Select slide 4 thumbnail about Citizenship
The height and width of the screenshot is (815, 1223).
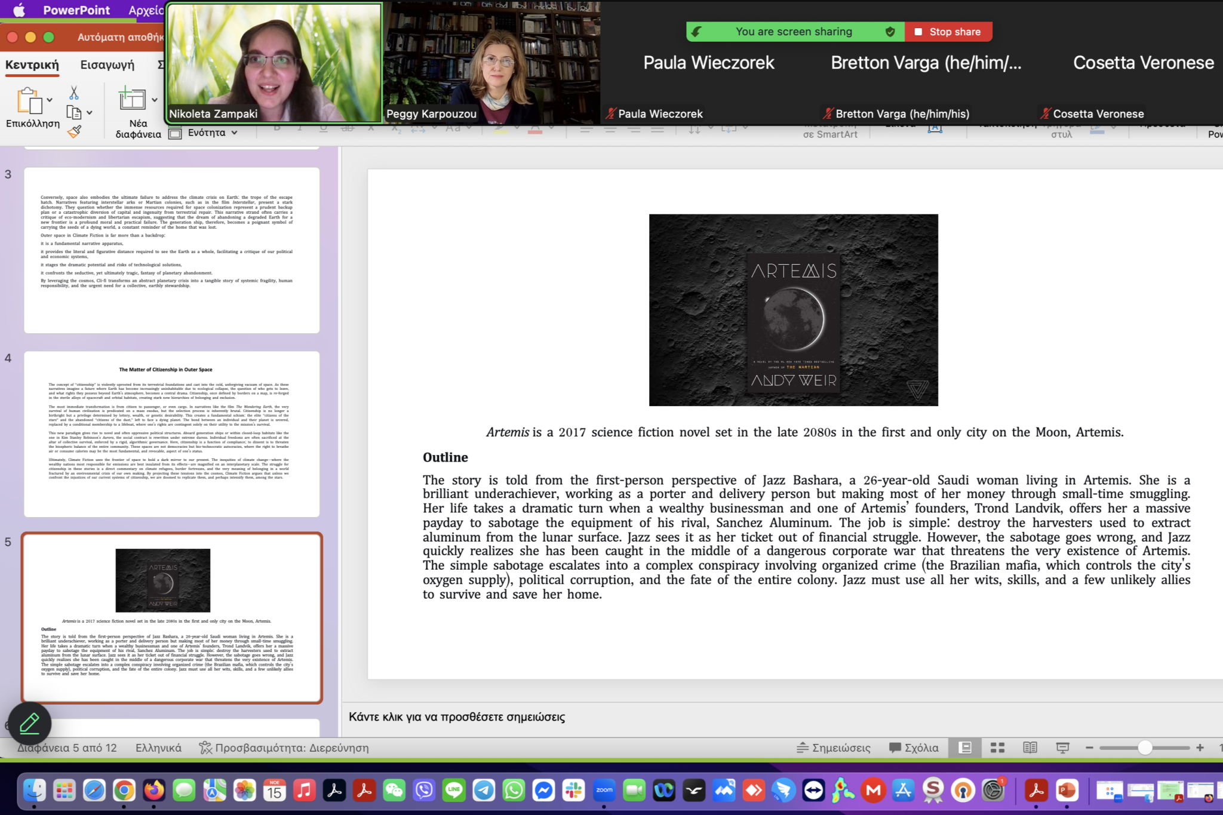tap(171, 434)
